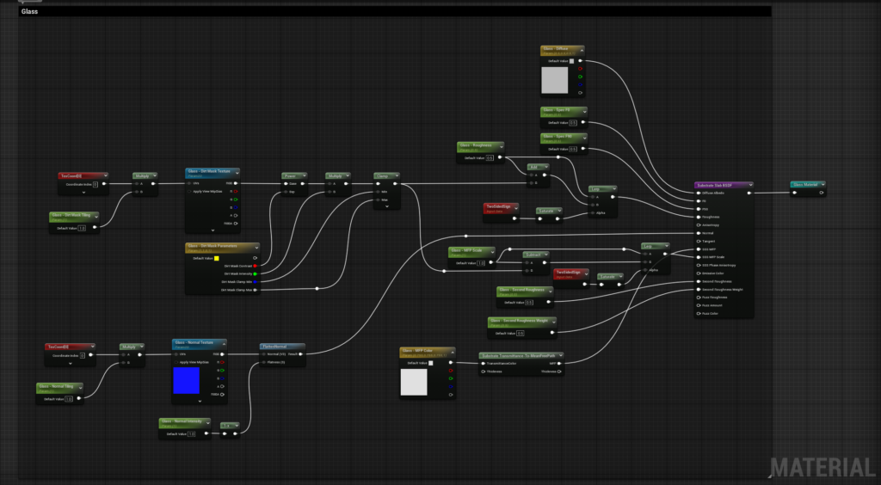Open the yellow Dirt Mask Parameters color swatch

click(x=217, y=258)
